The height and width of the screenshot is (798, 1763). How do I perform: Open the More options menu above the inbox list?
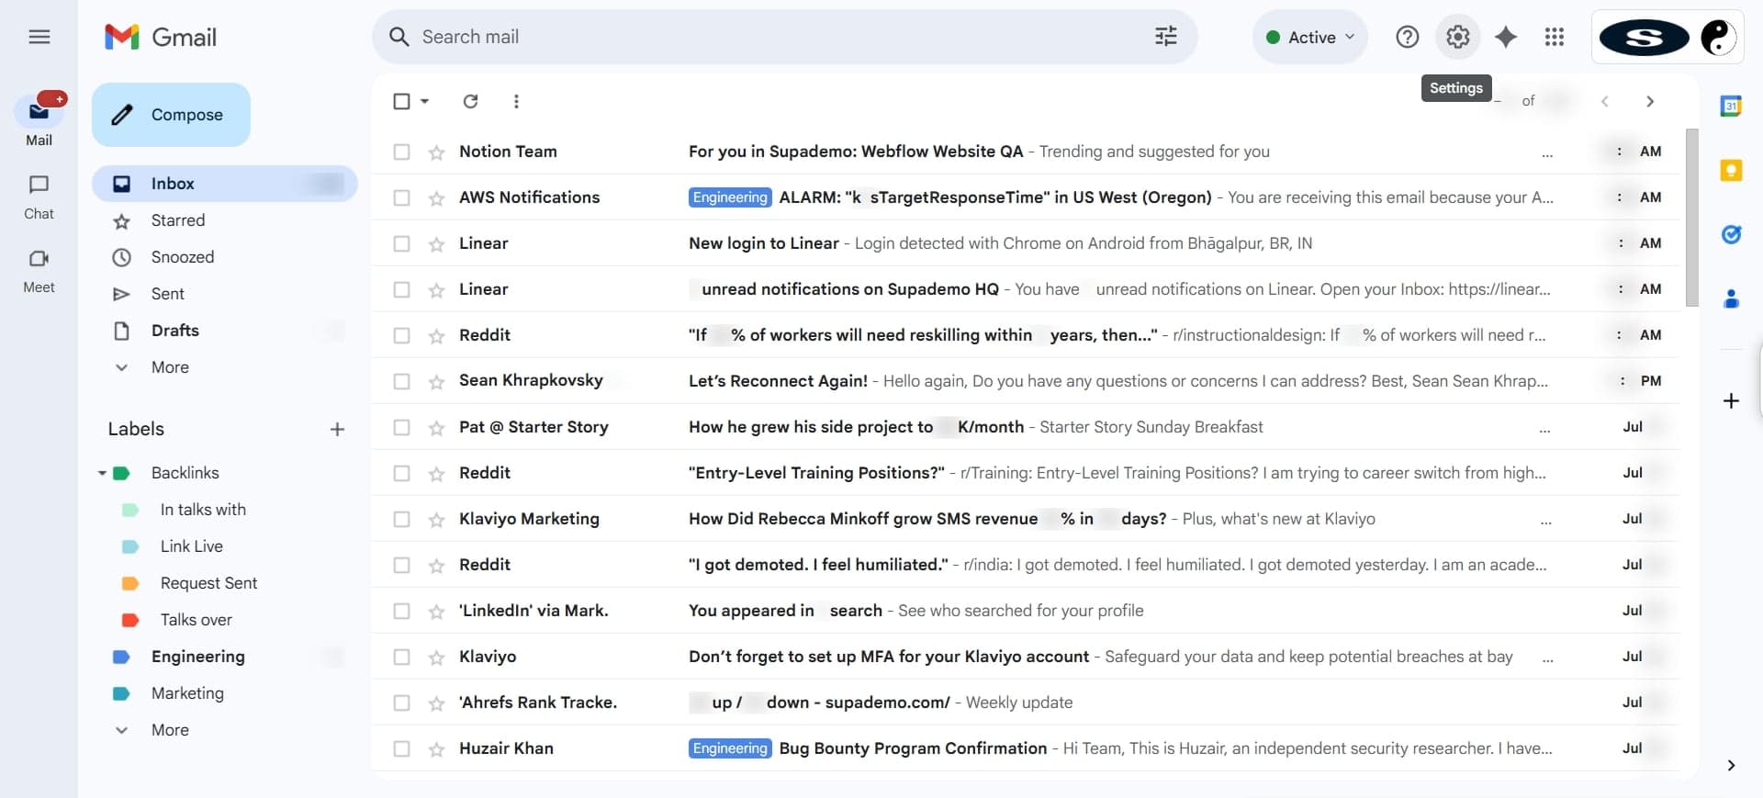click(x=516, y=101)
